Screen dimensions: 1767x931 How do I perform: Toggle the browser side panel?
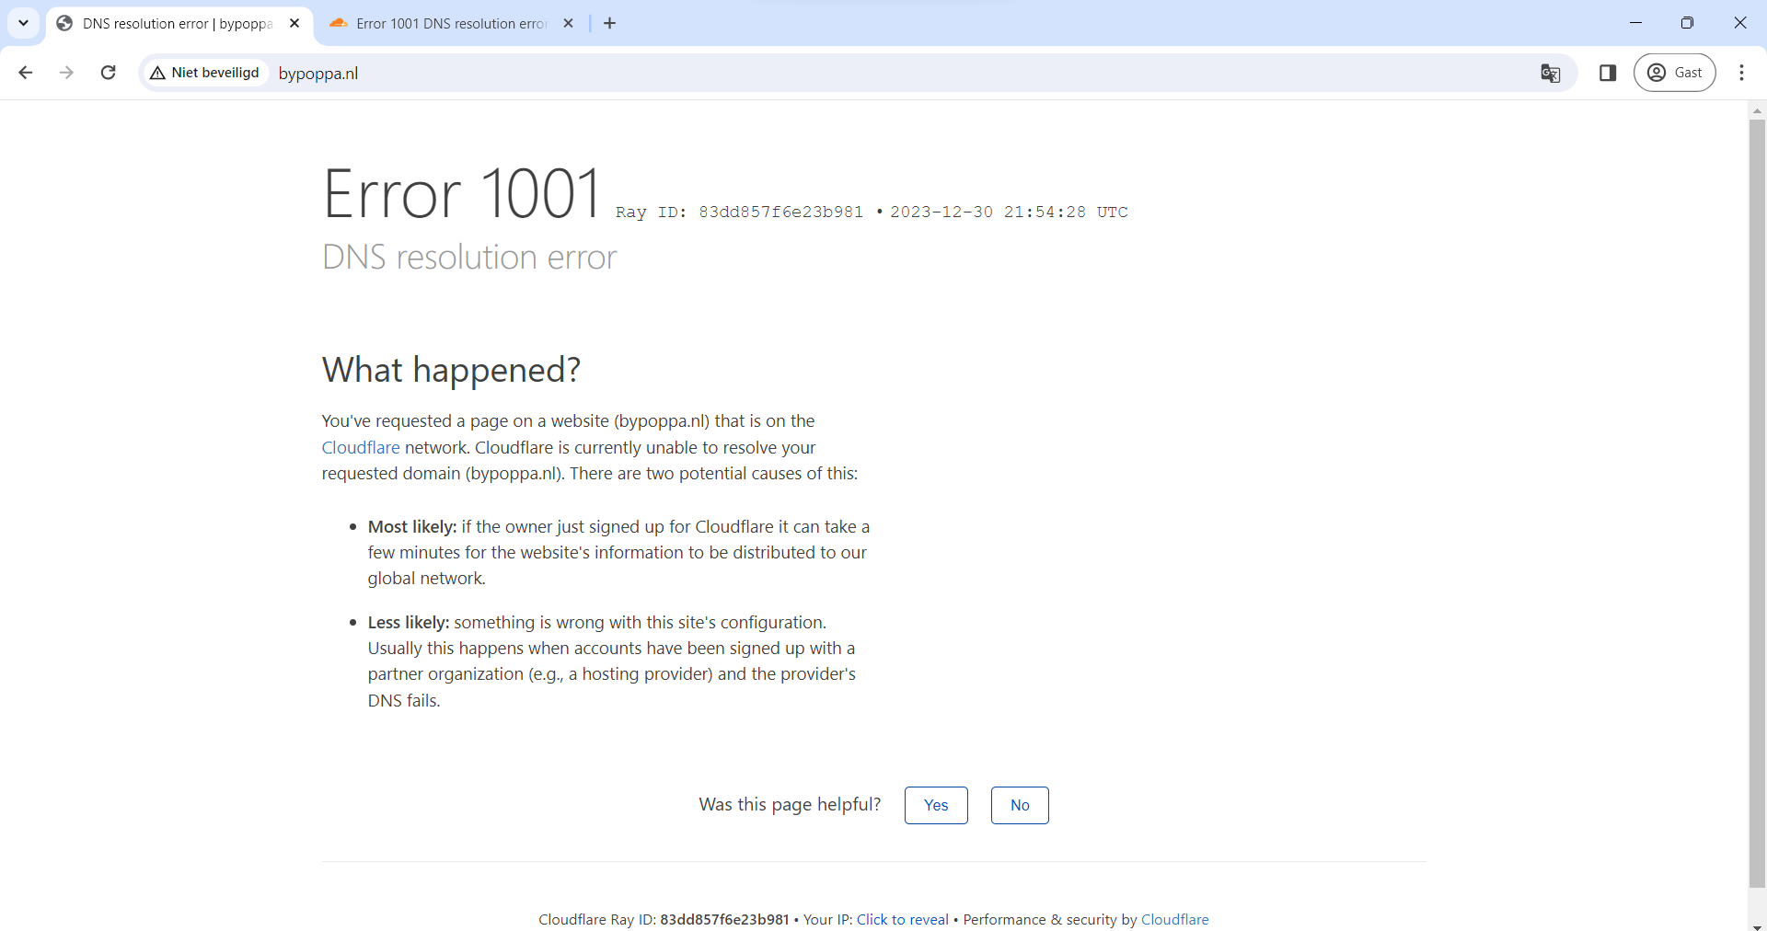click(1608, 73)
